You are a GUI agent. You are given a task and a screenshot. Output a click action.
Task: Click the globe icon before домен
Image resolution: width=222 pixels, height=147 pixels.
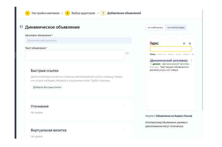[151, 64]
